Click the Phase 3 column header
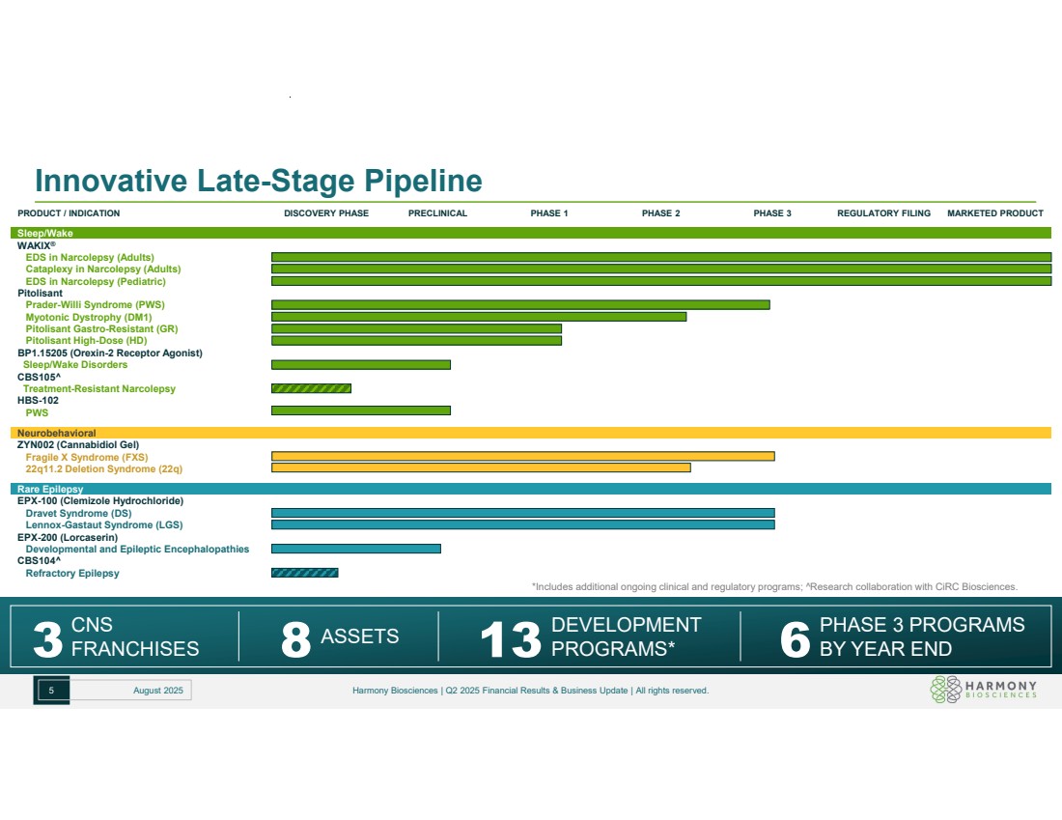 [x=772, y=213]
